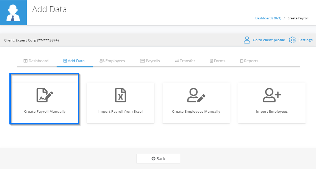Viewport: 316px width, 169px height.
Task: Click the person icon beside Go to client profile
Action: click(x=247, y=40)
